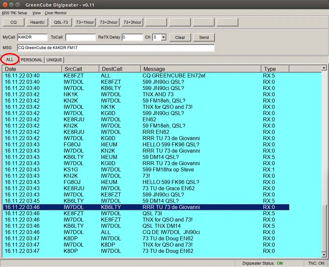Viewport: 329px width, 267px height.
Task: Click the 73+2hour macro button
Action: 108,22
